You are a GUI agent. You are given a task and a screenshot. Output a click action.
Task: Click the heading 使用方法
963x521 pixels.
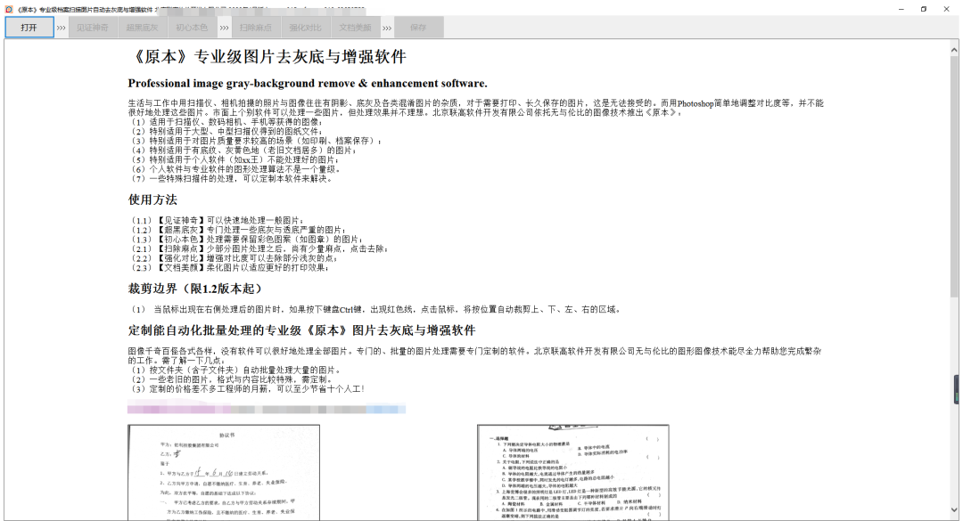pos(152,199)
